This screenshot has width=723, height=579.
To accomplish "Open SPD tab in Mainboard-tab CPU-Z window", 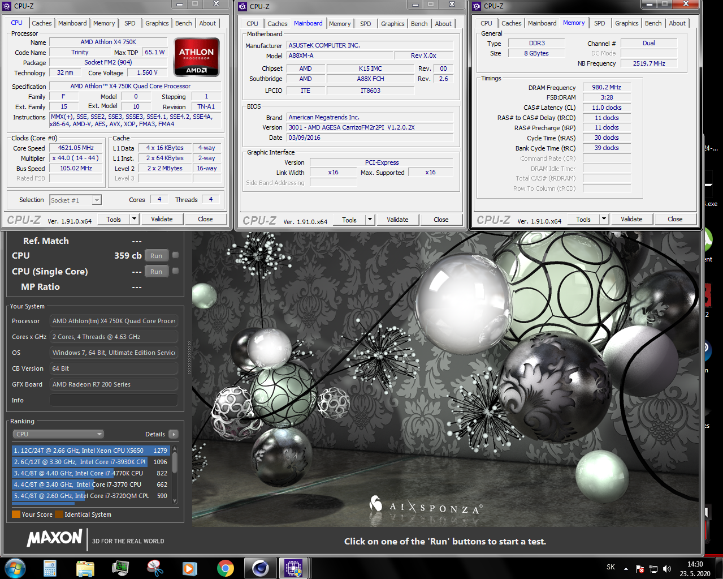I will coord(366,24).
